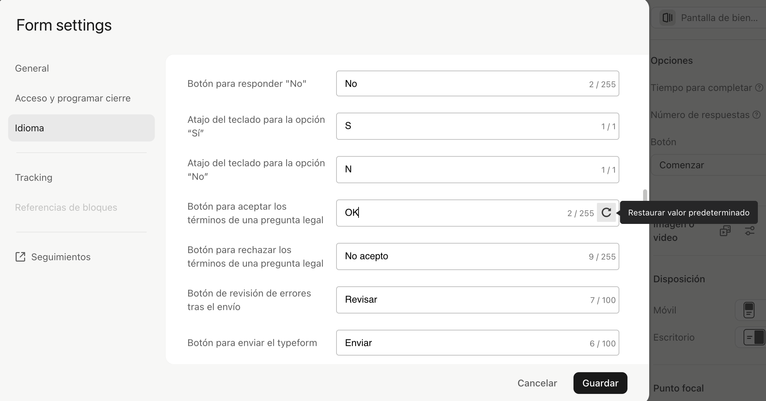
Task: Click the 'Opciones' heading in background panel
Action: [x=672, y=60]
